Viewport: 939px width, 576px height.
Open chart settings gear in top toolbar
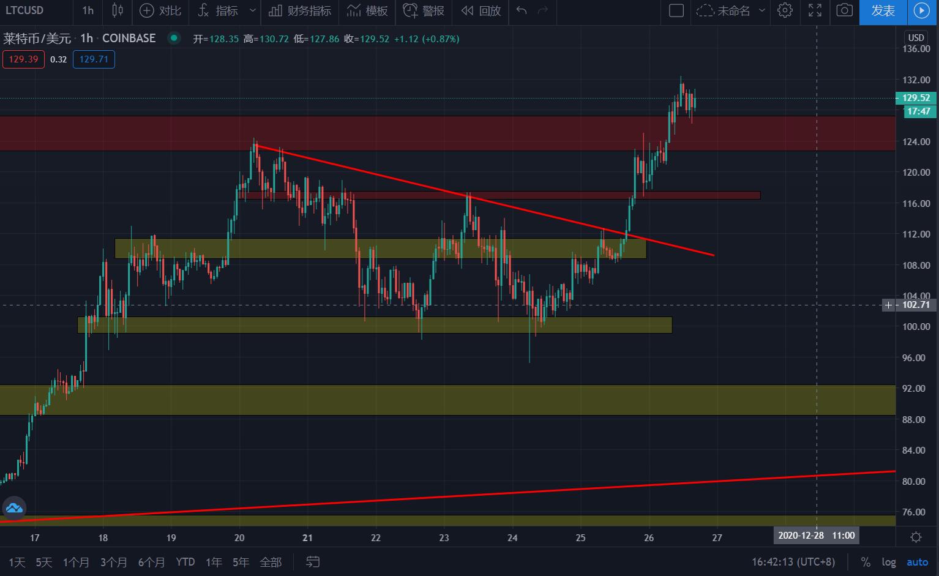coord(785,10)
